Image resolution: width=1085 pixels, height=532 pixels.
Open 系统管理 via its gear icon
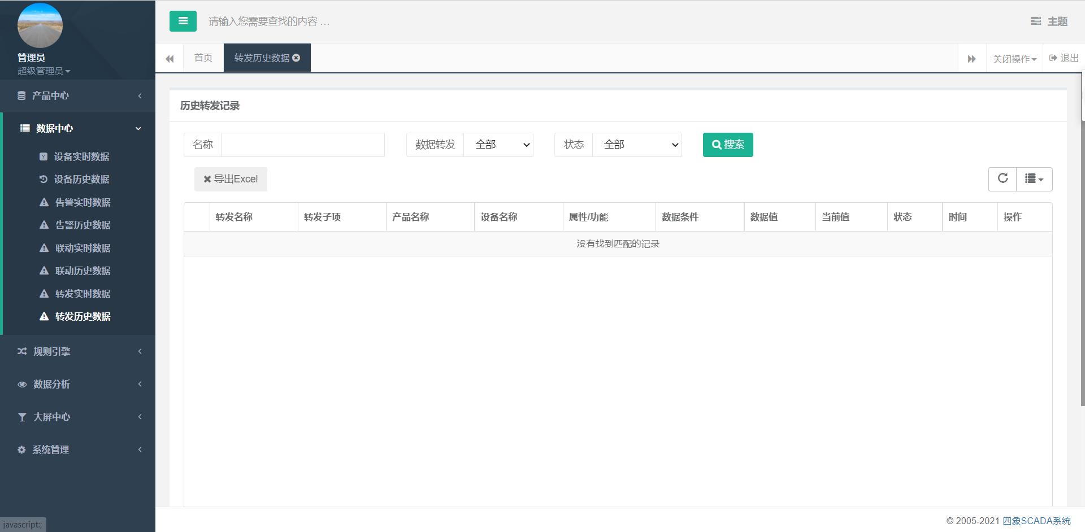point(22,450)
